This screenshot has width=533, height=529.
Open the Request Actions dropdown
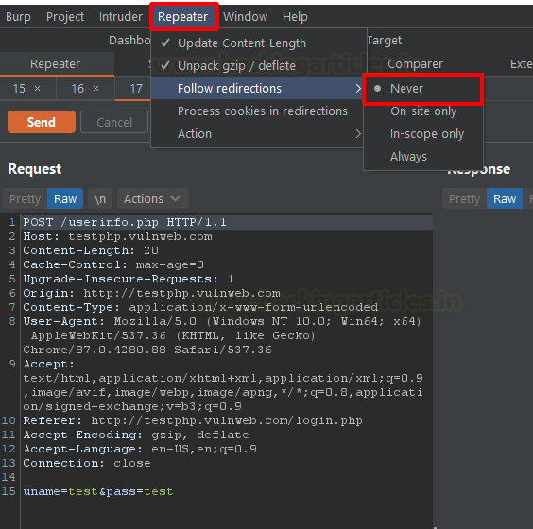point(153,198)
